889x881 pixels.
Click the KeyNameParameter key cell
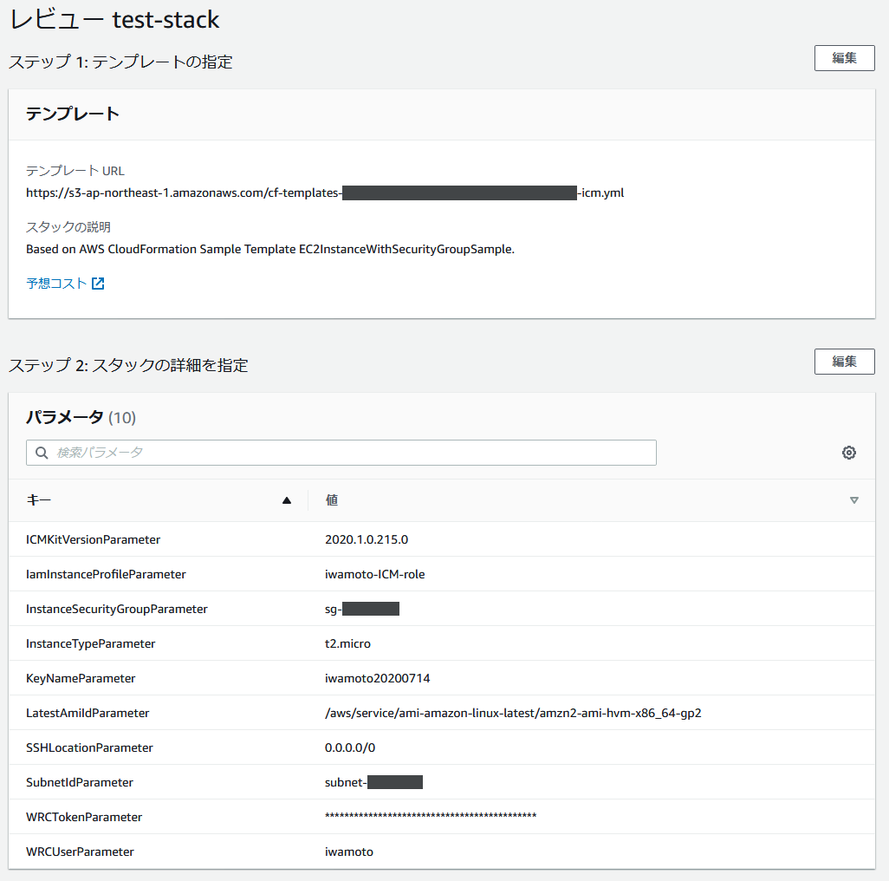click(x=81, y=678)
